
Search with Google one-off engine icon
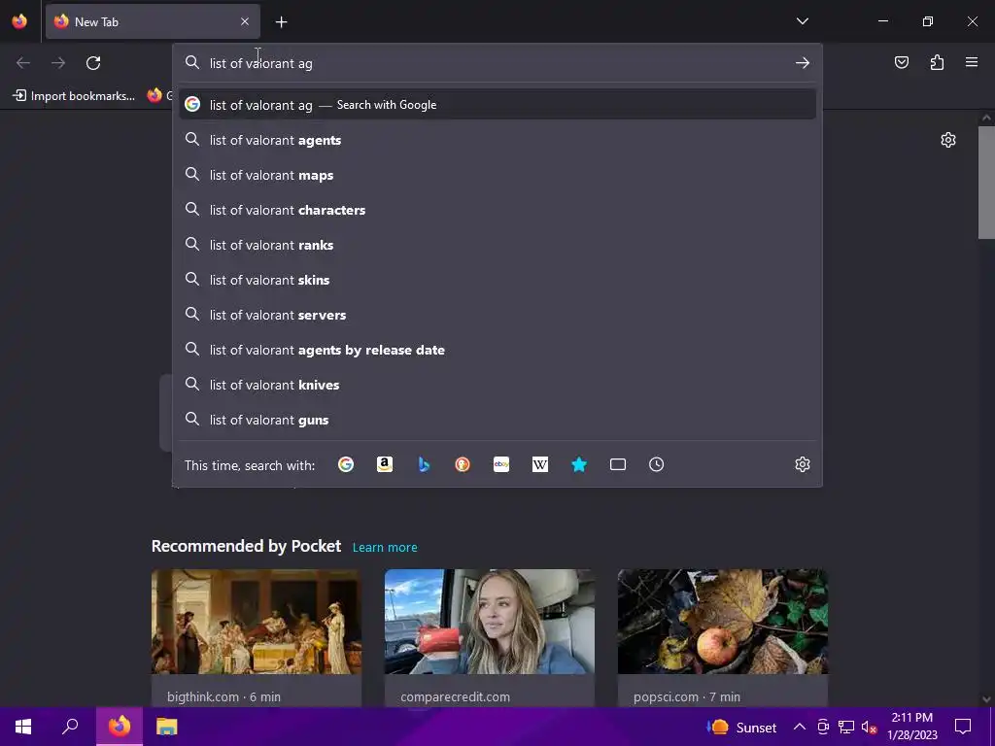pyautogui.click(x=346, y=464)
